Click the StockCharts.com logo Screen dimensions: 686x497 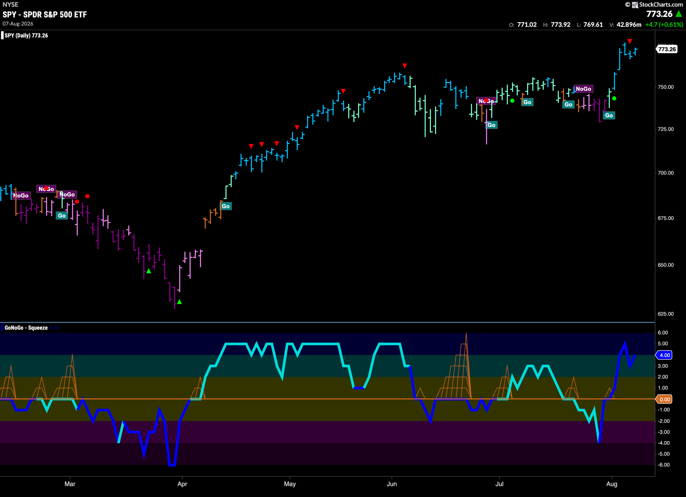(x=654, y=4)
